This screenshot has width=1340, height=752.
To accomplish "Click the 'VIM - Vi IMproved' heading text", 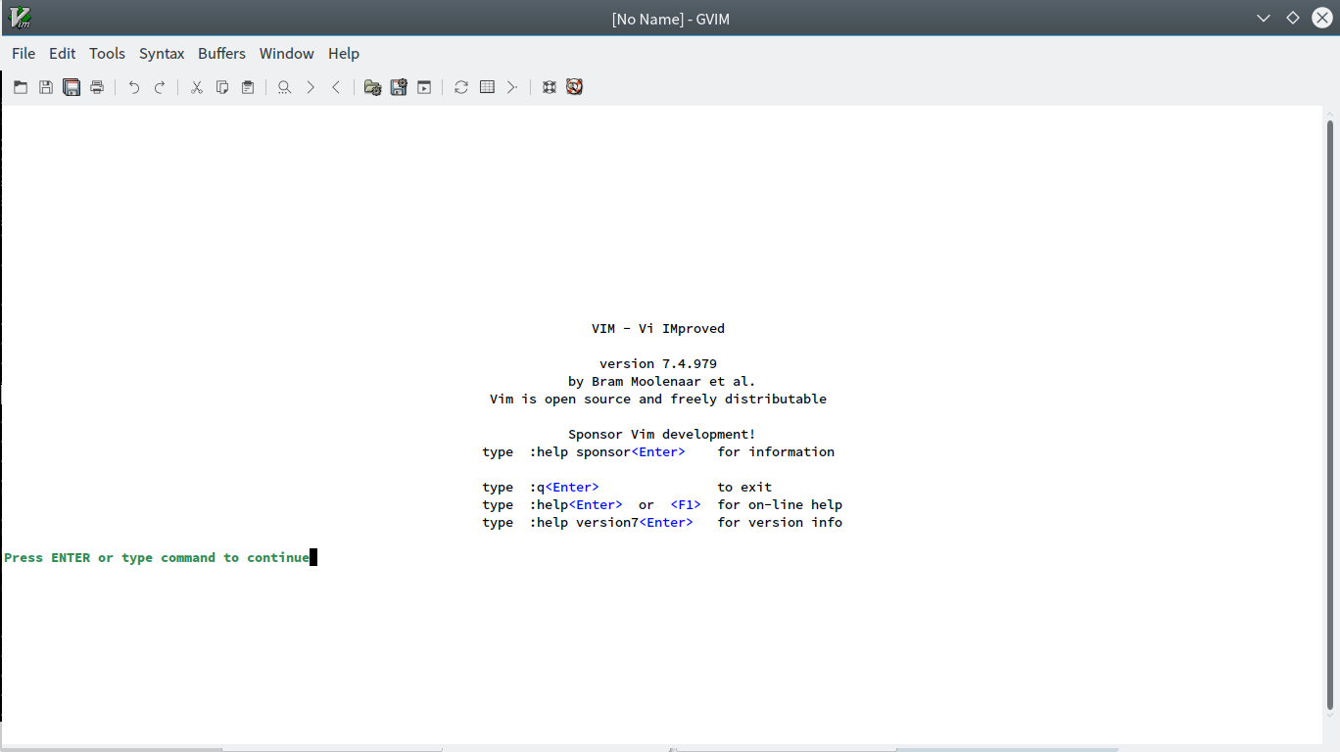I will (x=658, y=329).
